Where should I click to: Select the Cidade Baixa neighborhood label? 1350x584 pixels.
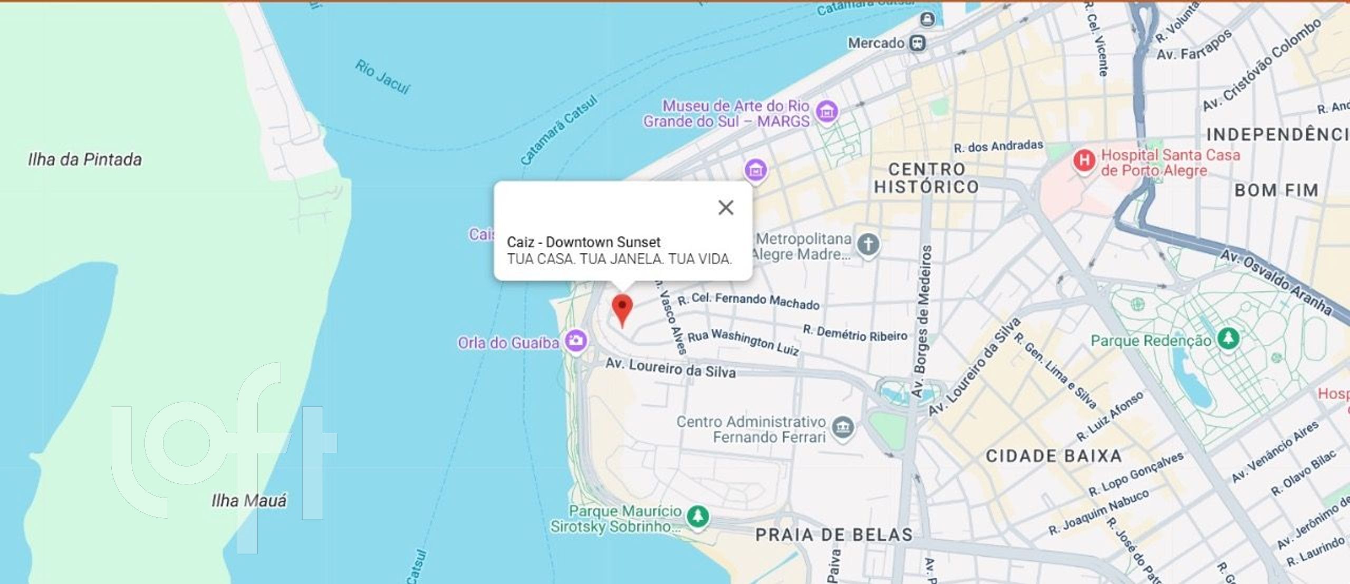(1054, 456)
